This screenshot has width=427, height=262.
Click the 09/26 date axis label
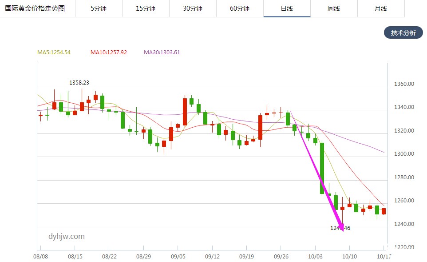tap(281, 257)
